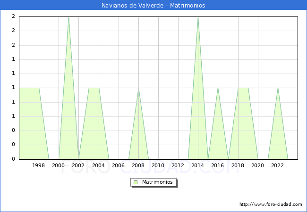Viewport: 307px width, 212px height.
Task: Open the http://www.foro-ciudad.com link
Action: click(271, 204)
